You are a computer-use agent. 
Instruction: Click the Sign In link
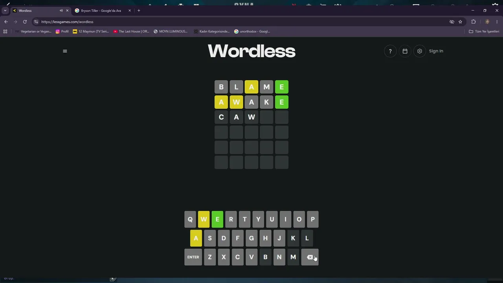tap(436, 51)
